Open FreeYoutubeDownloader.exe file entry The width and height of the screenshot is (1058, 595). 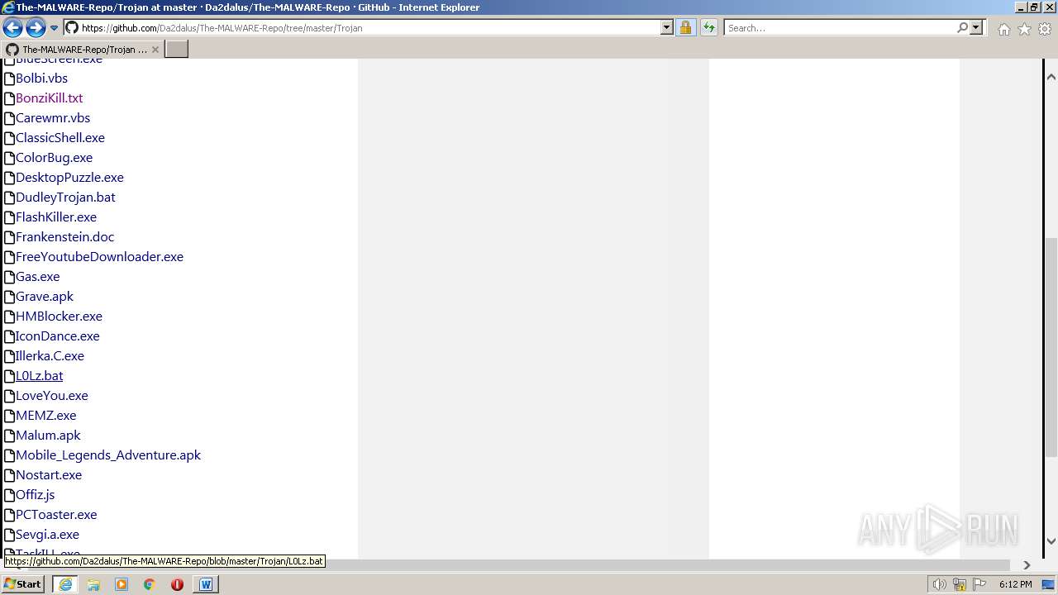coord(99,256)
